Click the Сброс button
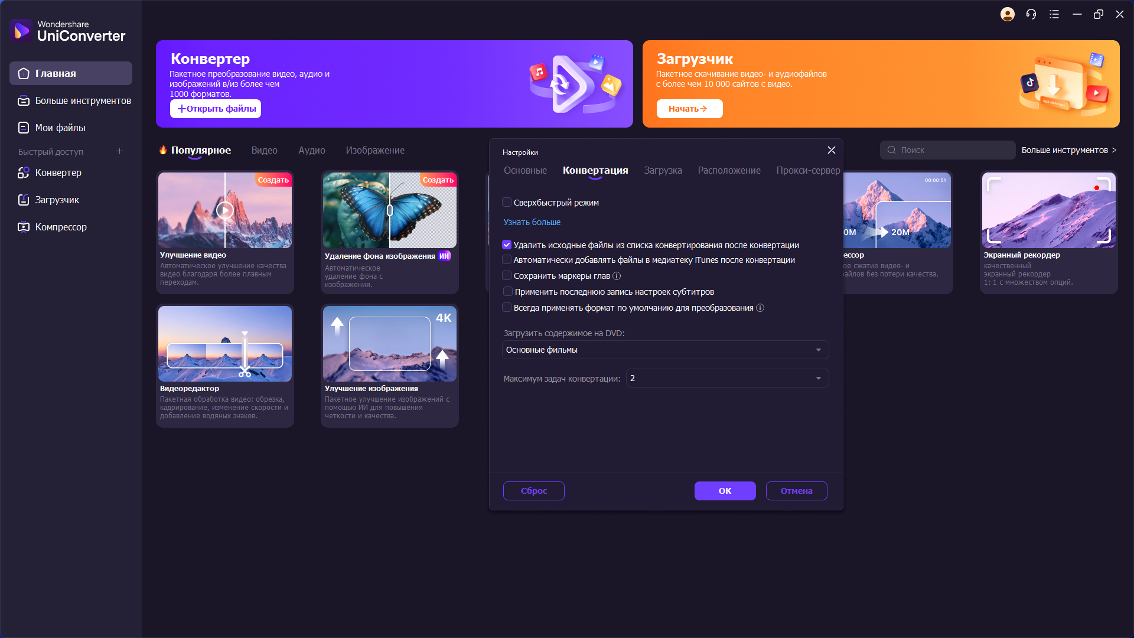Screen dimensions: 1134x638 click(534, 491)
